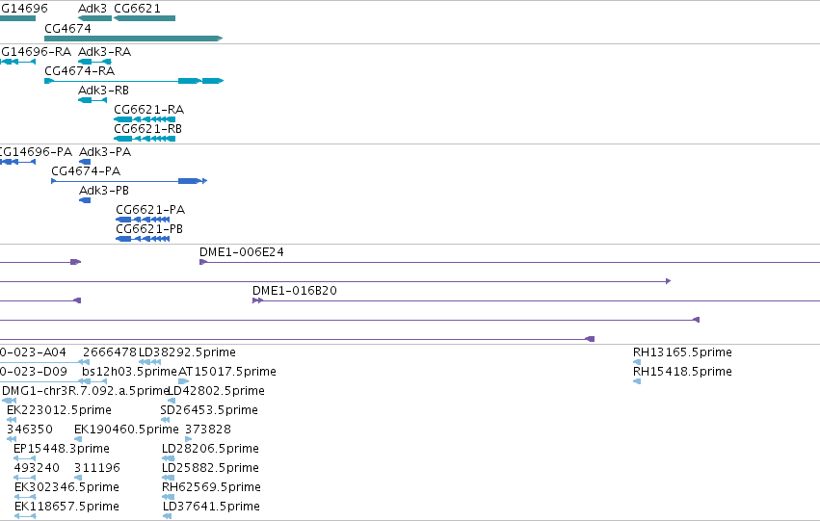Select EK223012.5prime EST

pos(59,410)
